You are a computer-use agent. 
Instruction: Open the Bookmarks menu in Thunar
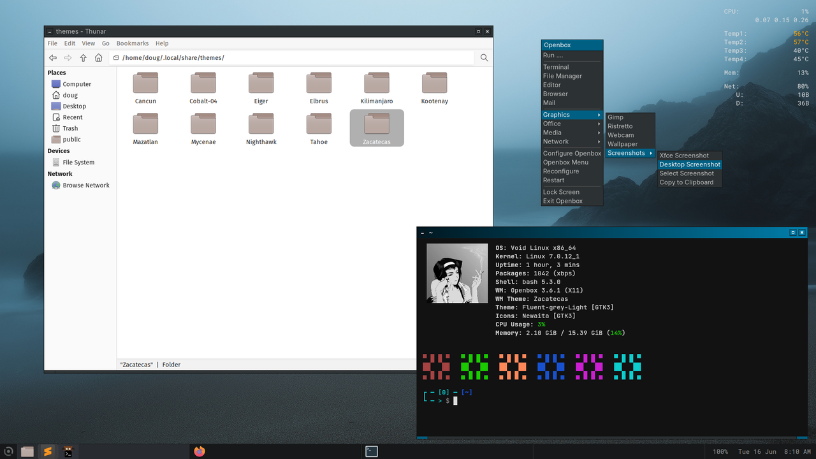(133, 43)
